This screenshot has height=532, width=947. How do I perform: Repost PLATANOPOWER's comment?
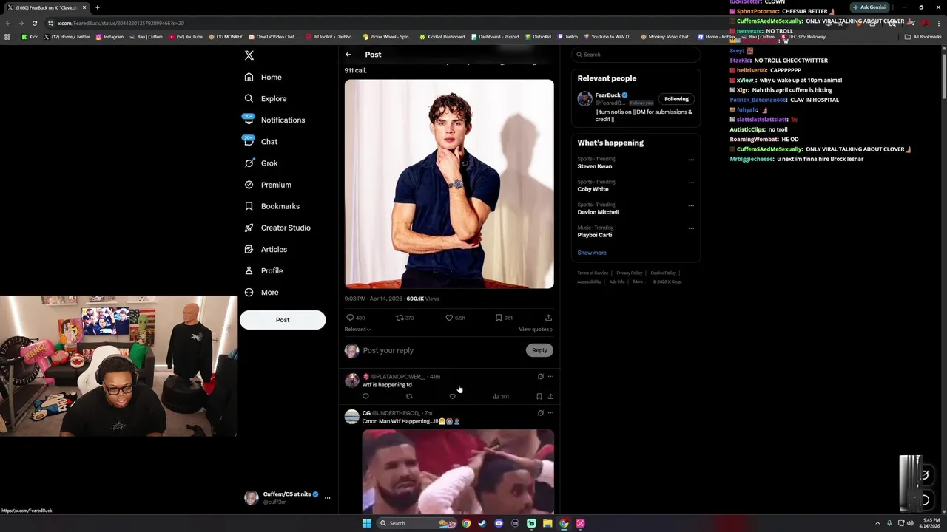(x=408, y=396)
